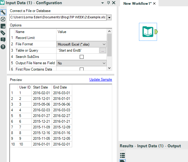Click the Update Sample link
This screenshot has width=188, height=162.
pos(100,79)
